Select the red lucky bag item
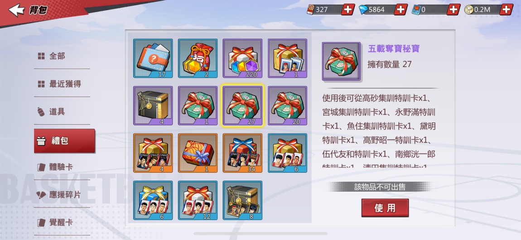This screenshot has height=240, width=521. (x=198, y=58)
